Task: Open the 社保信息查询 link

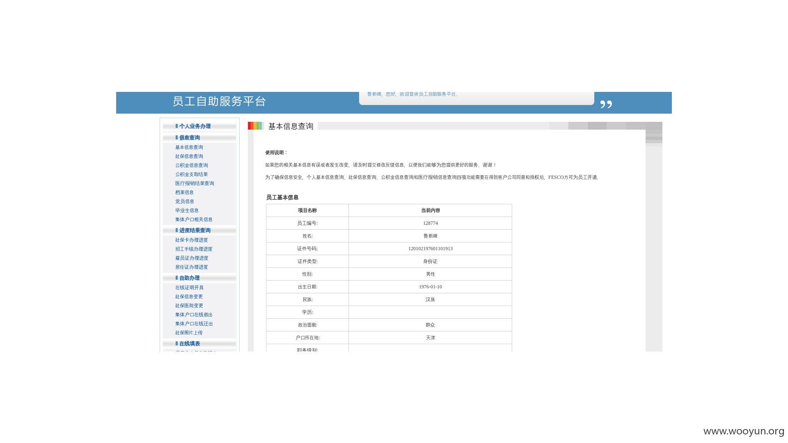Action: click(x=189, y=156)
